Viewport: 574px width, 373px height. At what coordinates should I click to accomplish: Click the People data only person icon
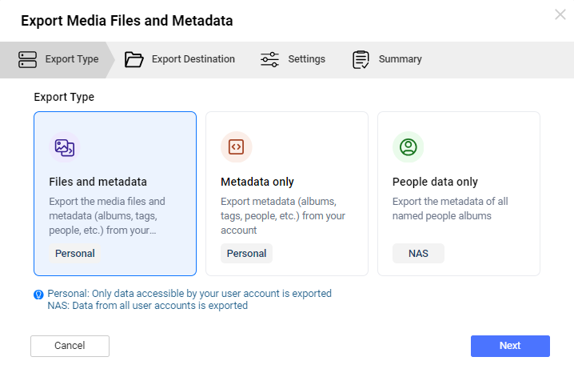click(409, 147)
